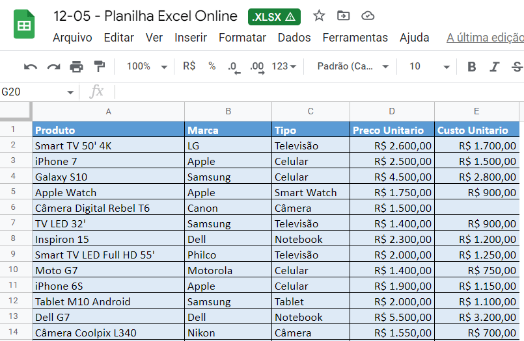Viewport: 524px width, 341px height.
Task: Select the 'R$ 3.200,00' cost cell
Action: (x=476, y=317)
